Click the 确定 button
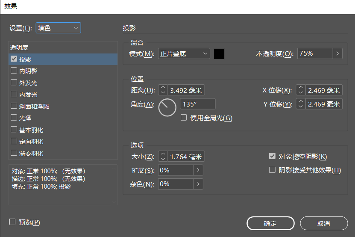The width and height of the screenshot is (355, 237). pos(270,223)
